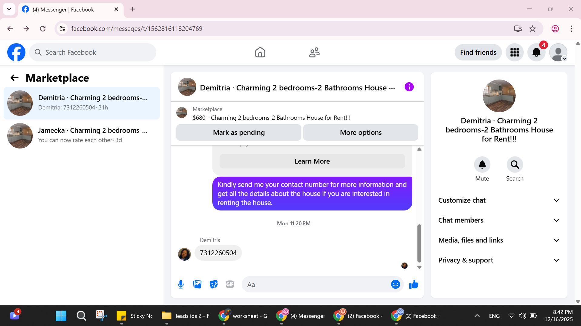Open Wi-Fi network icon in system tray
The image size is (581, 326).
(x=511, y=316)
